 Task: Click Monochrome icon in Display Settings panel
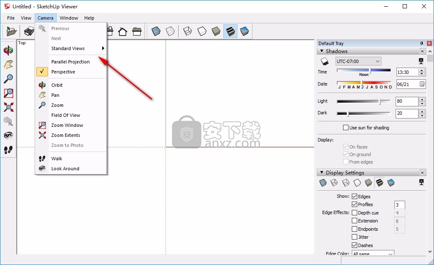click(x=391, y=183)
